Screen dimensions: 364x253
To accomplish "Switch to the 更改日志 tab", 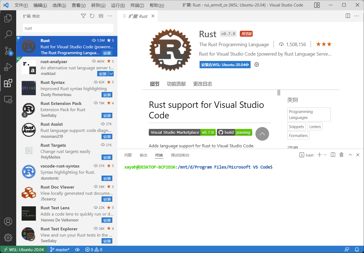I will tap(203, 84).
